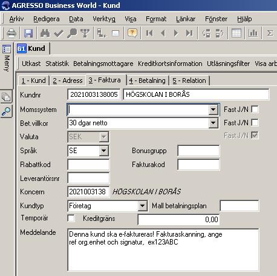This screenshot has width=277, height=276.
Task: Click the table grid view icon
Action: 236,33
